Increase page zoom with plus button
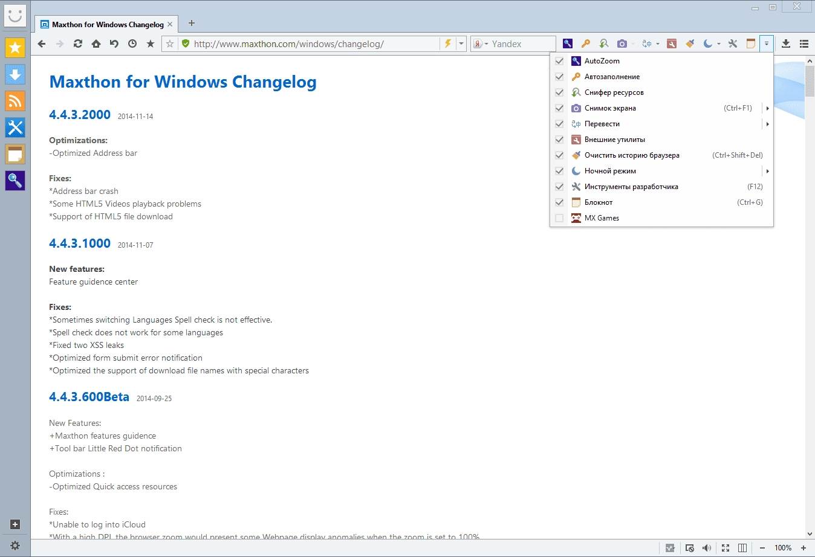815x557 pixels. click(x=804, y=548)
